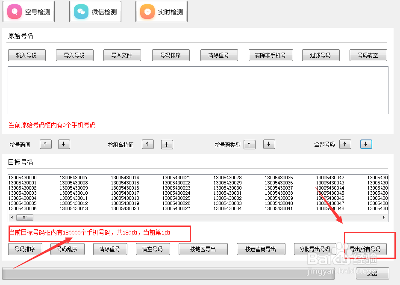Click the 退出 button to exit
Image resolution: width=400 pixels, height=285 pixels.
pos(373,273)
